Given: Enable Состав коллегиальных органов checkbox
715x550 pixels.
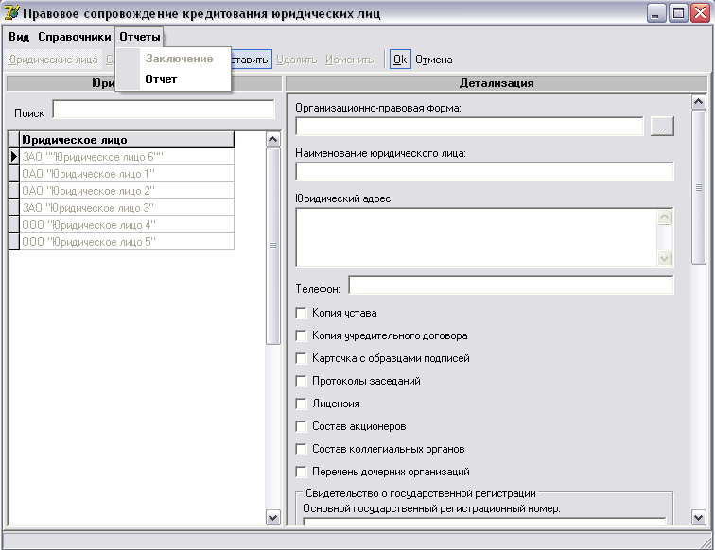Looking at the screenshot, I should click(301, 449).
